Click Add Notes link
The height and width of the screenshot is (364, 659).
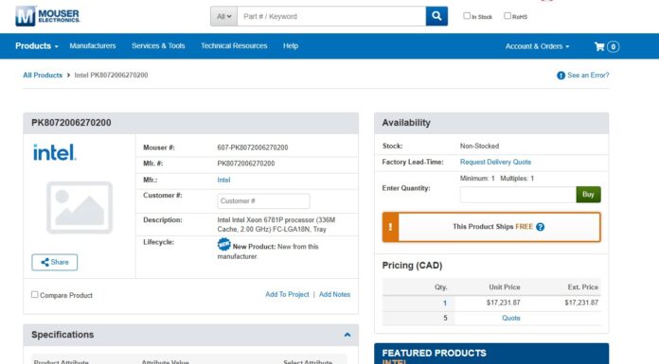click(x=334, y=294)
